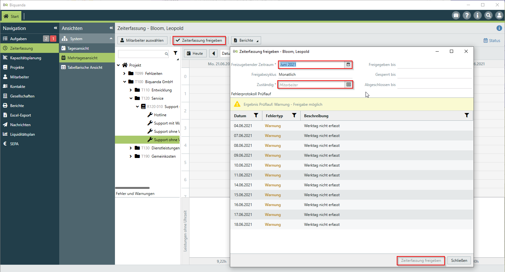Click Schließen button in dialog
Image resolution: width=505 pixels, height=272 pixels.
click(x=459, y=261)
